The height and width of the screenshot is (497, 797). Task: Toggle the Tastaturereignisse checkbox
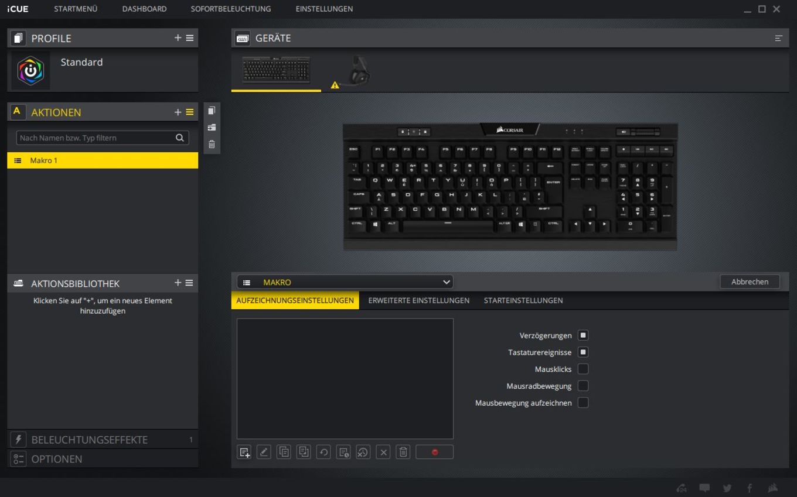point(583,352)
